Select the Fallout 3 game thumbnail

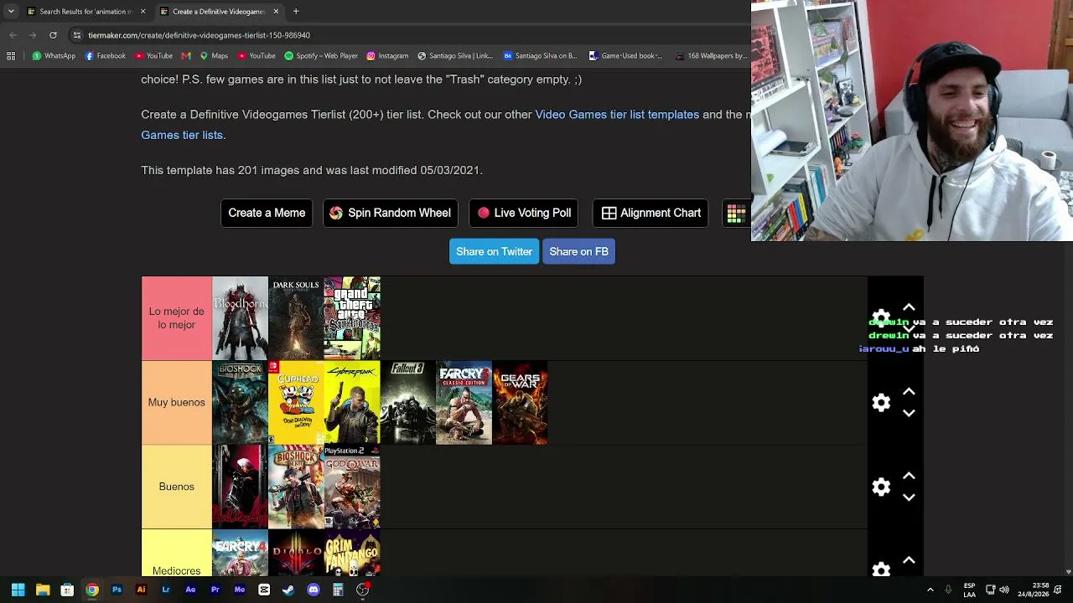click(x=408, y=403)
